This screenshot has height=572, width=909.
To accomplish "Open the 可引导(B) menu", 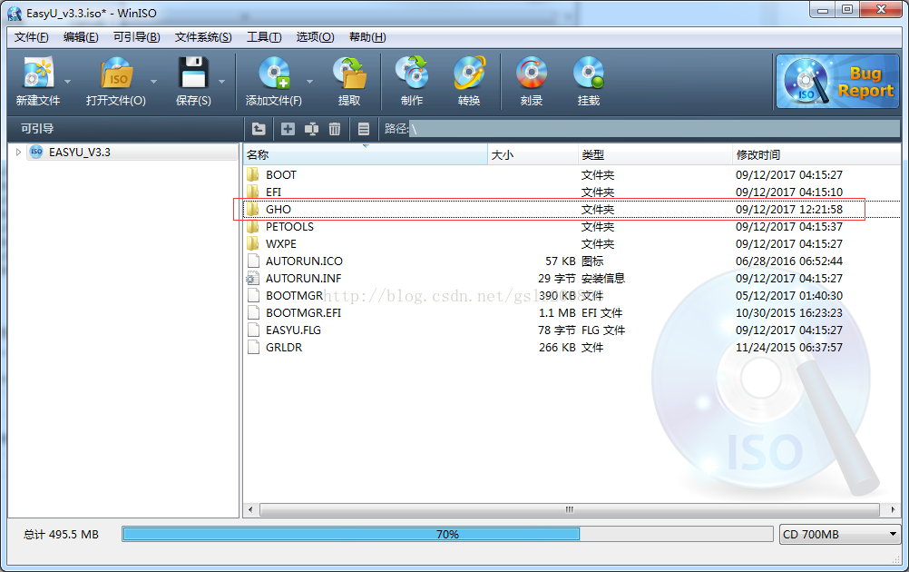I will pyautogui.click(x=136, y=37).
